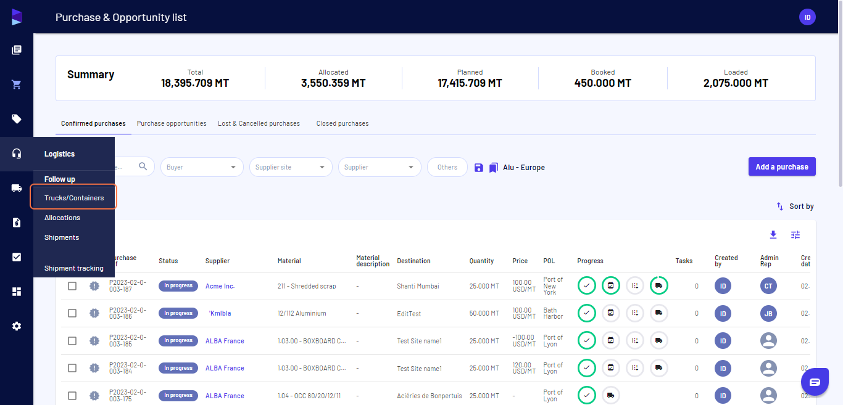Open Shipment tracking in Logistics menu

pos(74,268)
